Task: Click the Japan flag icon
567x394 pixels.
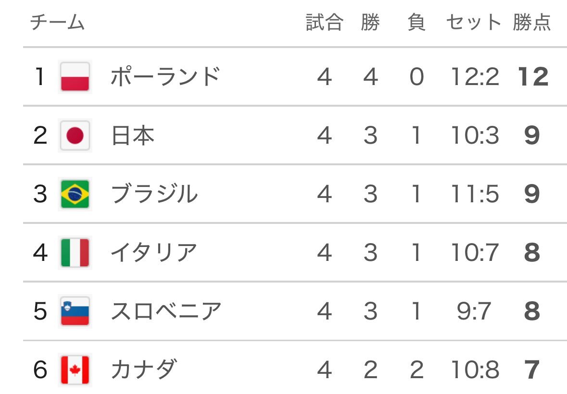Action: (75, 135)
